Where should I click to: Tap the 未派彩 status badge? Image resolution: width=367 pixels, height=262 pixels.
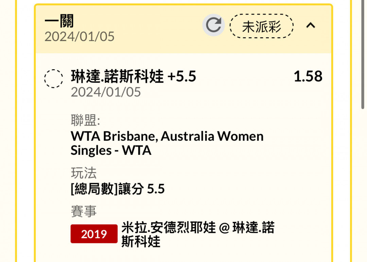[x=261, y=26]
